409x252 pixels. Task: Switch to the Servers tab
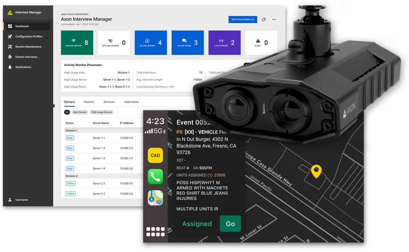[x=69, y=102]
